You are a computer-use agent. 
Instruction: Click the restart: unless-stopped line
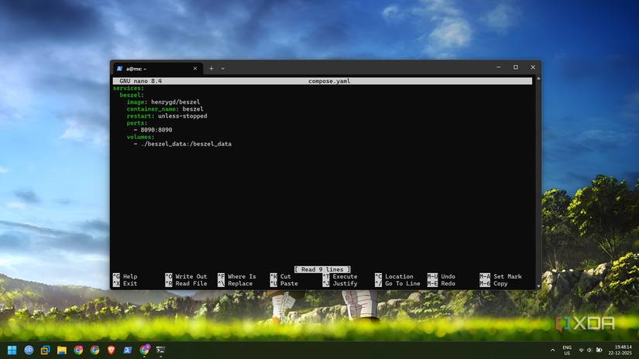(167, 115)
